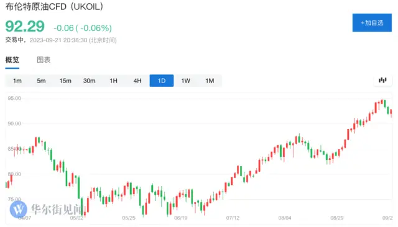Select the highlighted 1D interval
Screen dimensions: 398x227
[x=162, y=81]
